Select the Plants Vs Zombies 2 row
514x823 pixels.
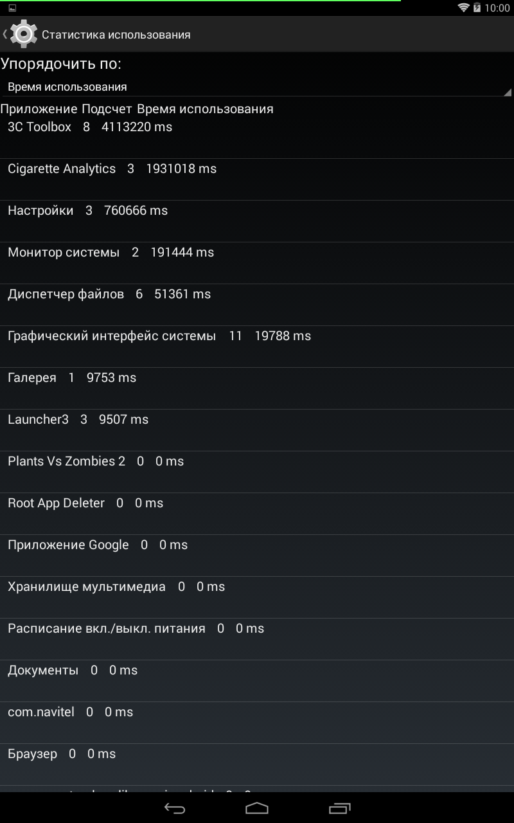pos(257,471)
